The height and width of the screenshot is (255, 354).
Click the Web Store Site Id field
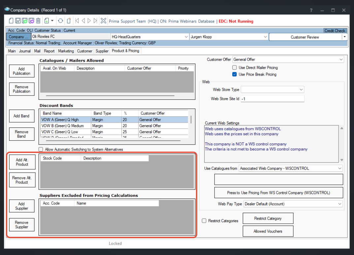pos(273,99)
